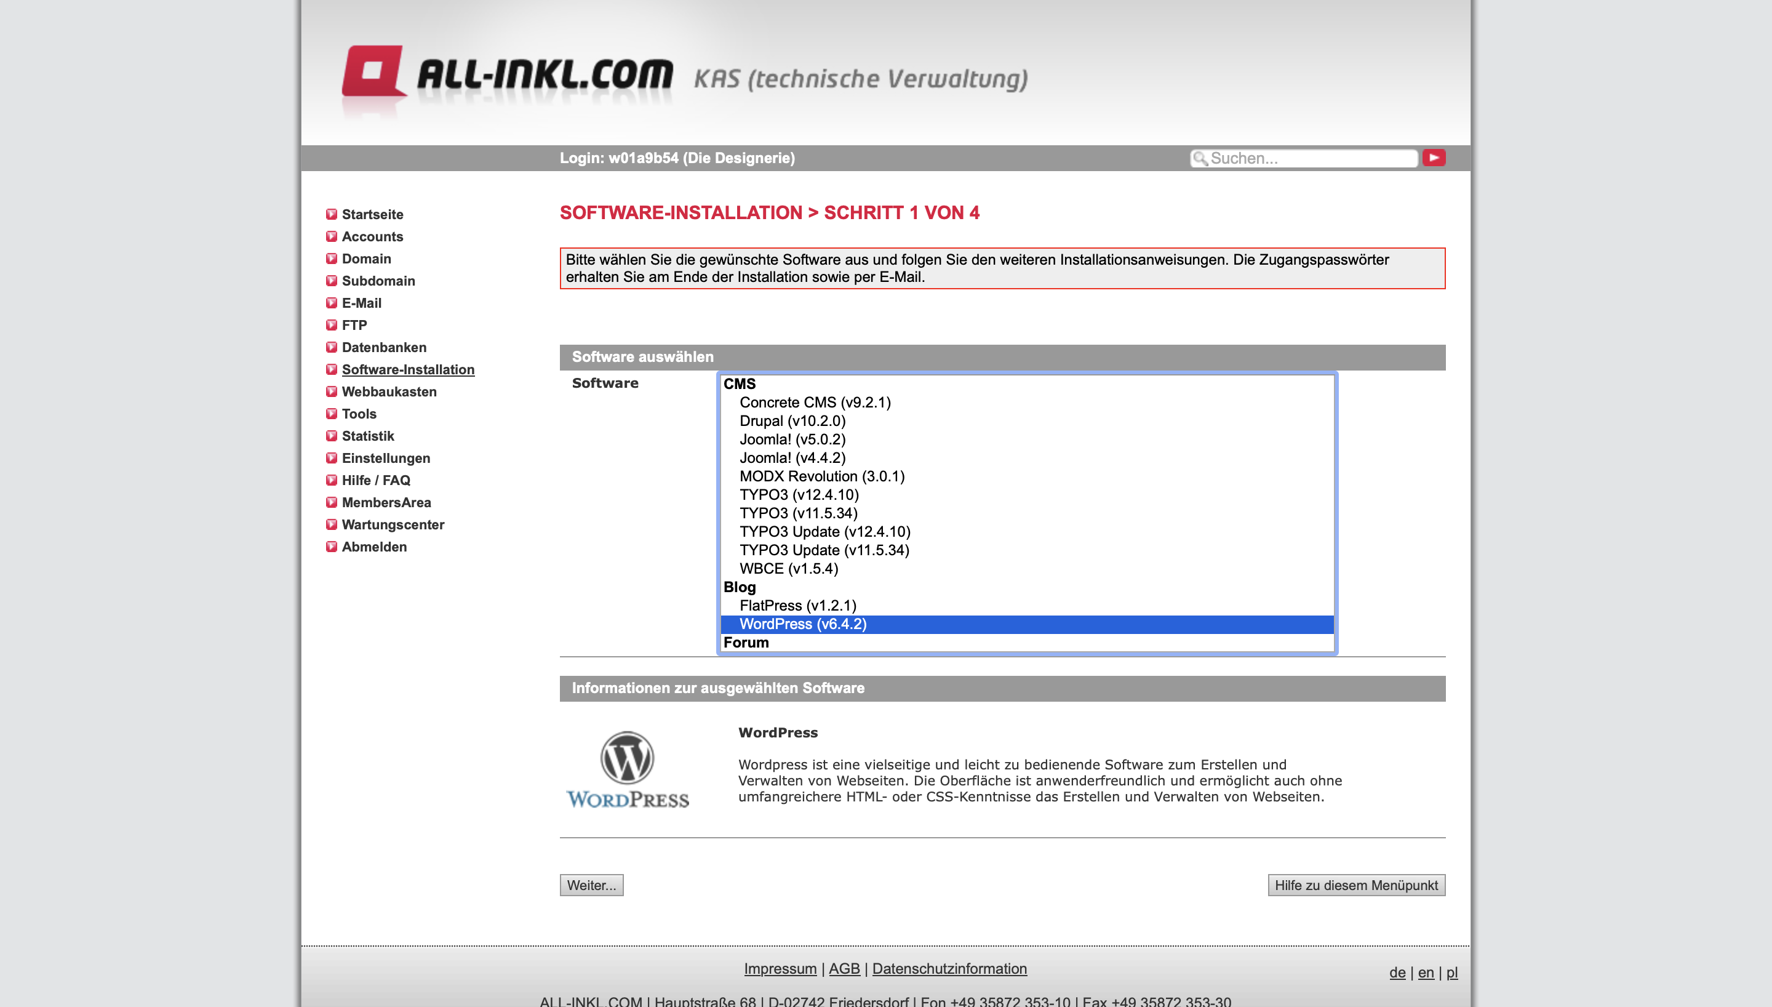
Task: Click the red arrow icon beside Domain
Action: (332, 259)
